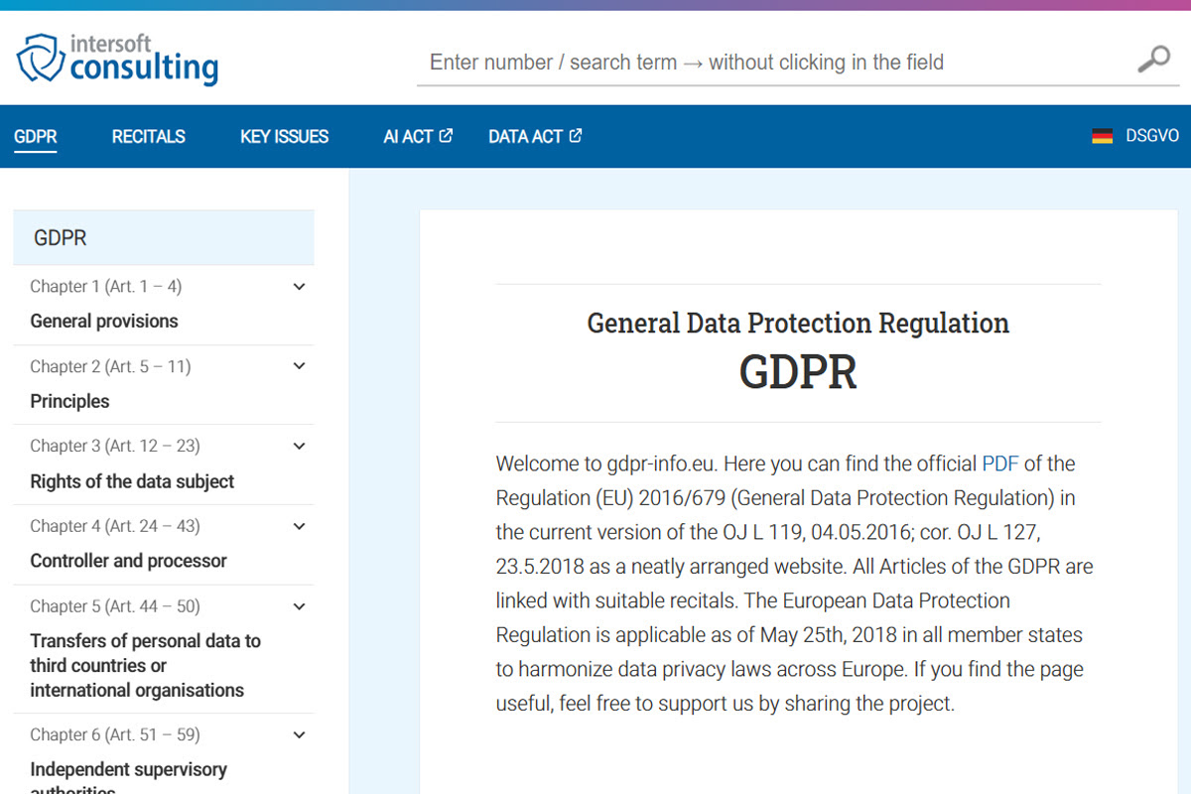Click external link icon beside AI ACT
Image resolution: width=1191 pixels, height=794 pixels.
pyautogui.click(x=446, y=136)
